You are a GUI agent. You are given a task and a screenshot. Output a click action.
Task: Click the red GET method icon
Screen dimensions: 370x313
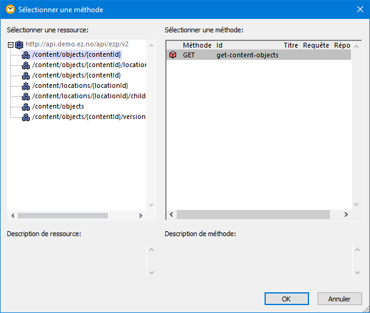173,55
